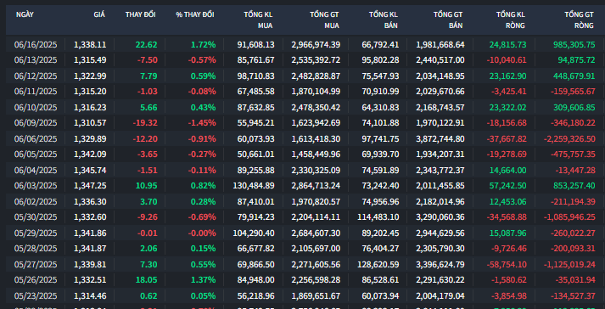Click the TỔNG GT BÁN column header
The image size is (605, 309).
(448, 20)
